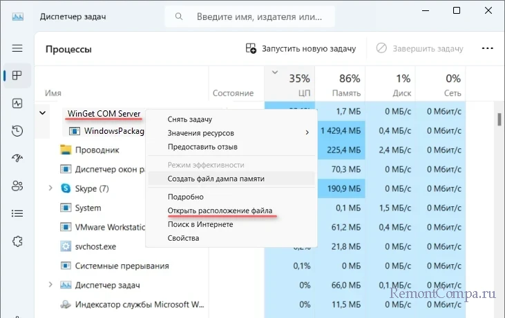Choose Поиск в Интернете
Screen dimensions: 505x318
231,224
